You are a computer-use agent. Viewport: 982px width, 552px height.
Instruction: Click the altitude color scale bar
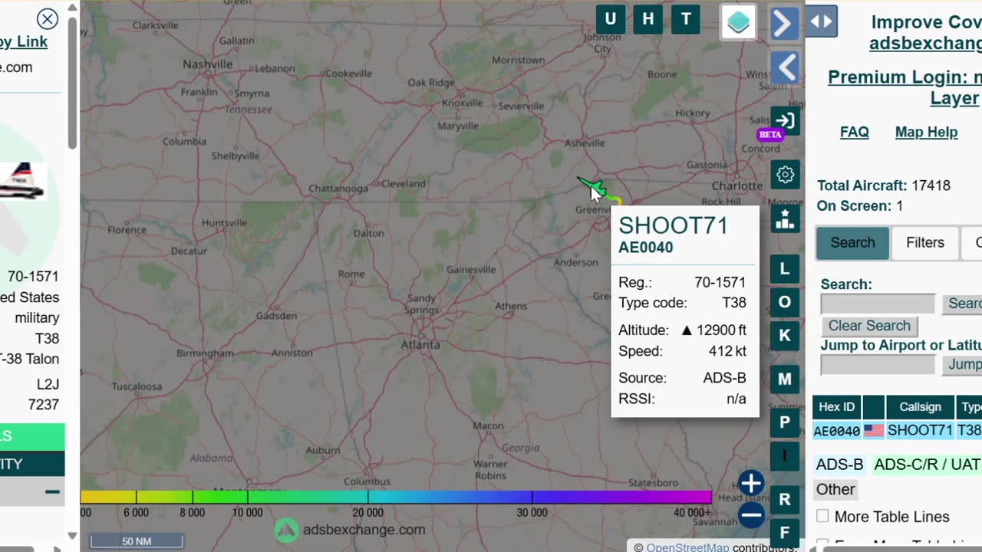point(396,497)
